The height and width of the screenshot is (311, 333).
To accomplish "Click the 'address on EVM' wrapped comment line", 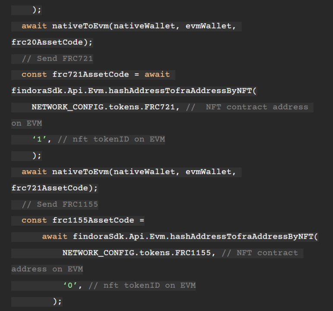I will [47, 269].
